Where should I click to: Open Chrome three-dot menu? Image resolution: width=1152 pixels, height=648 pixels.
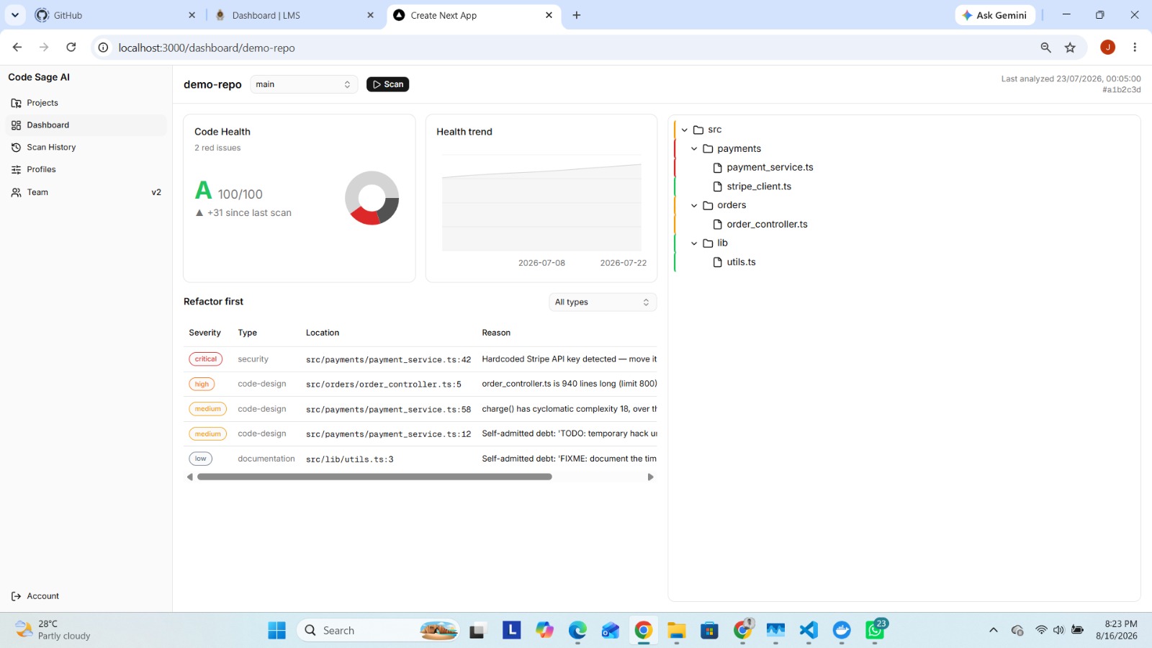pos(1135,48)
